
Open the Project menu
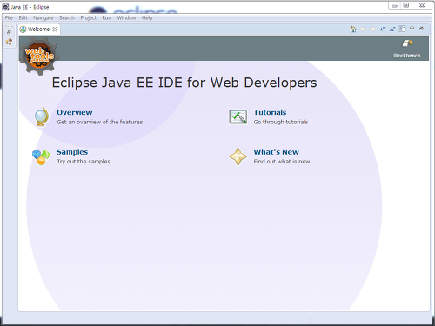[x=89, y=18]
